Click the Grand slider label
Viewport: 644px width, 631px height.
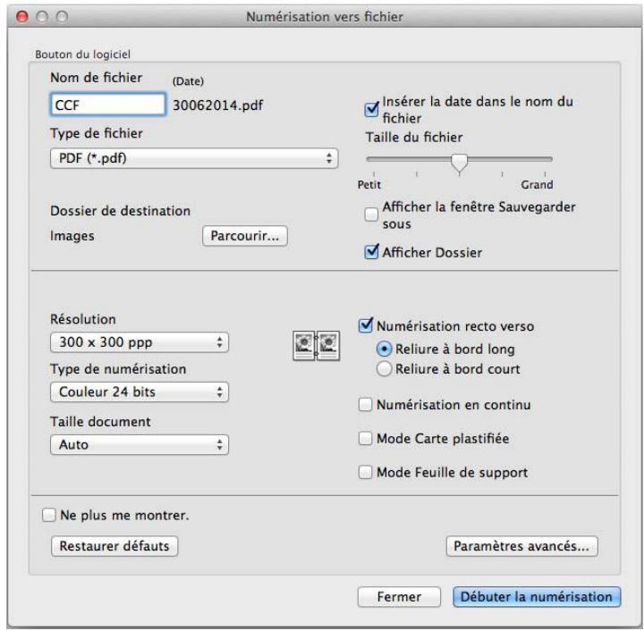point(537,185)
